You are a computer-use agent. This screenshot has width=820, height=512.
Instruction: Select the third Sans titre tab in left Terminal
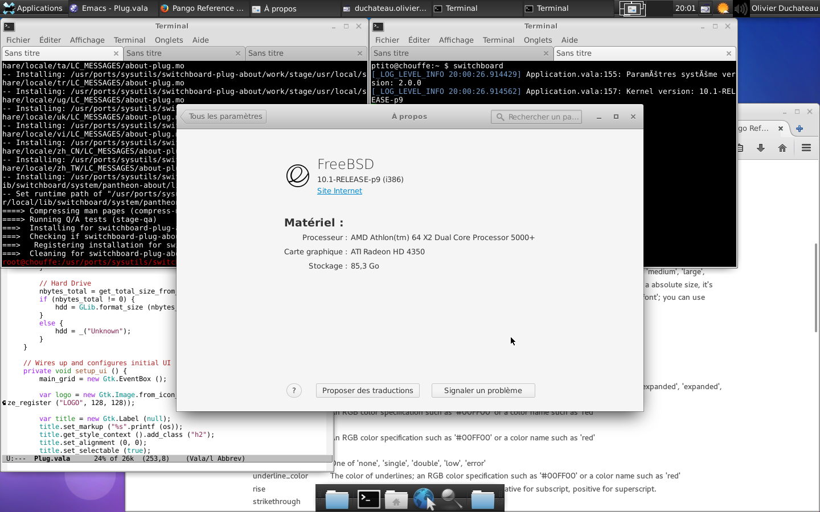click(306, 53)
